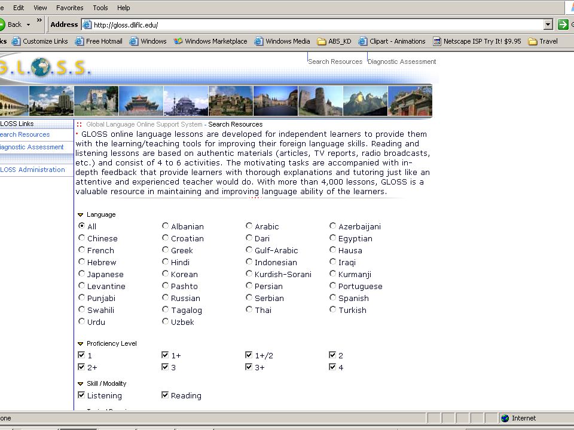Select the Uzbek language option
574x430 pixels.
[166, 321]
